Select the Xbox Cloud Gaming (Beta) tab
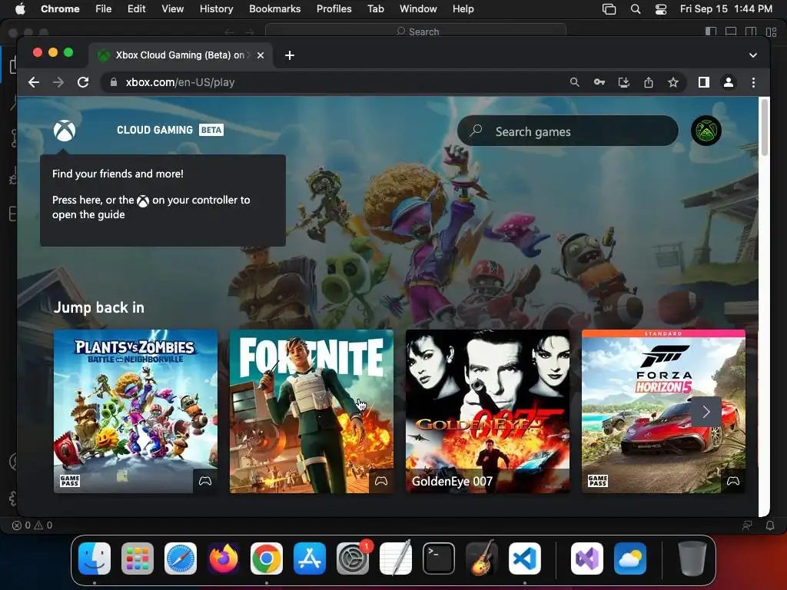This screenshot has width=787, height=590. (x=181, y=55)
